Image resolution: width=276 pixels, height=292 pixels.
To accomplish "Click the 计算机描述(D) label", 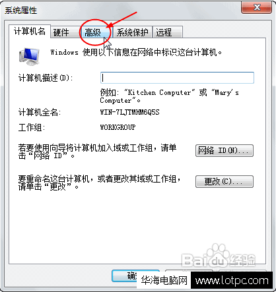I will coord(46,78).
